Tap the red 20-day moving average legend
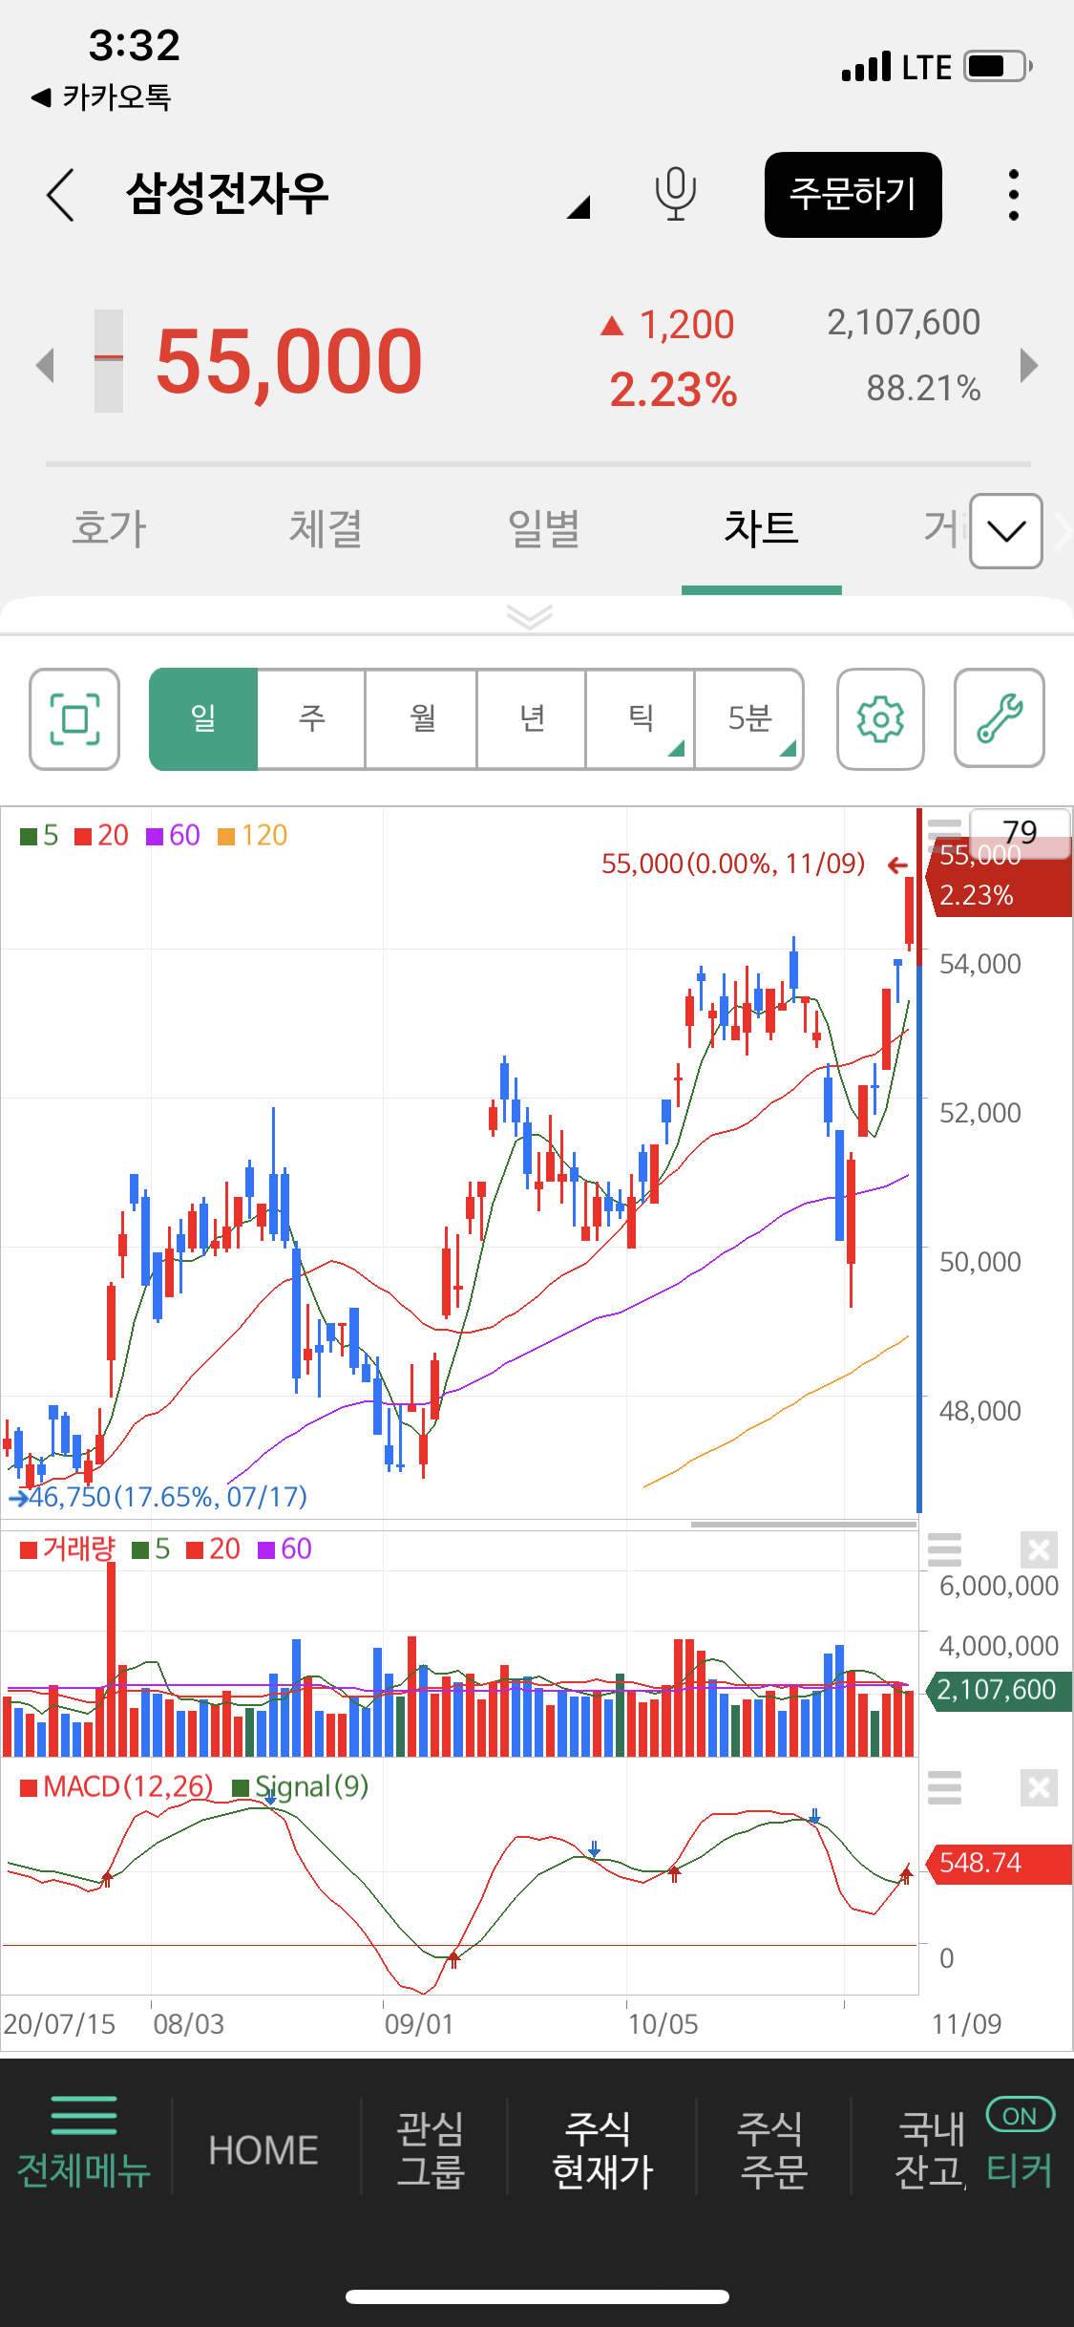 (101, 836)
